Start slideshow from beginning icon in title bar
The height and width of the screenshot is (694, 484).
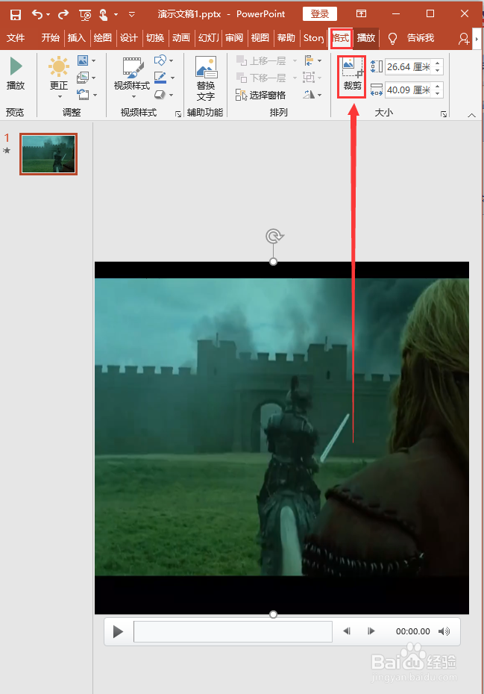point(85,16)
